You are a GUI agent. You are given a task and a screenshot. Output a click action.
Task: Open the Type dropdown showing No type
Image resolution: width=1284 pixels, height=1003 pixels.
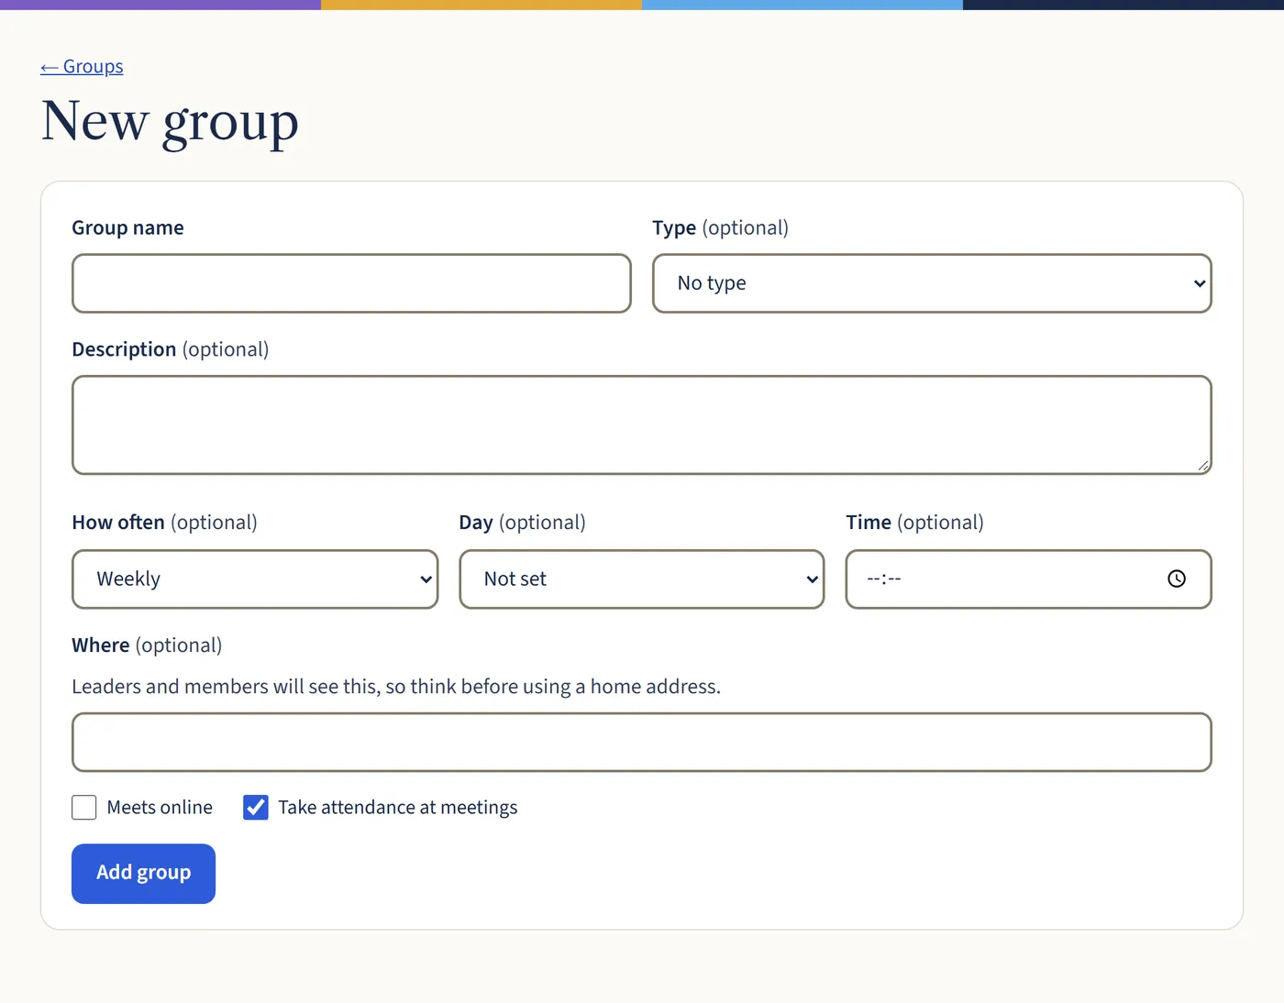point(932,283)
